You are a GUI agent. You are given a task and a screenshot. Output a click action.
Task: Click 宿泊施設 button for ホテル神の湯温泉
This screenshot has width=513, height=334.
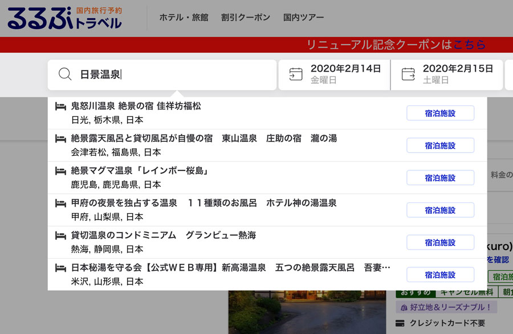441,210
